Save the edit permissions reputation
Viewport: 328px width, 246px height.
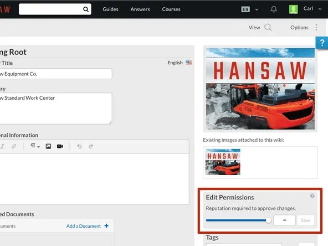(x=306, y=221)
